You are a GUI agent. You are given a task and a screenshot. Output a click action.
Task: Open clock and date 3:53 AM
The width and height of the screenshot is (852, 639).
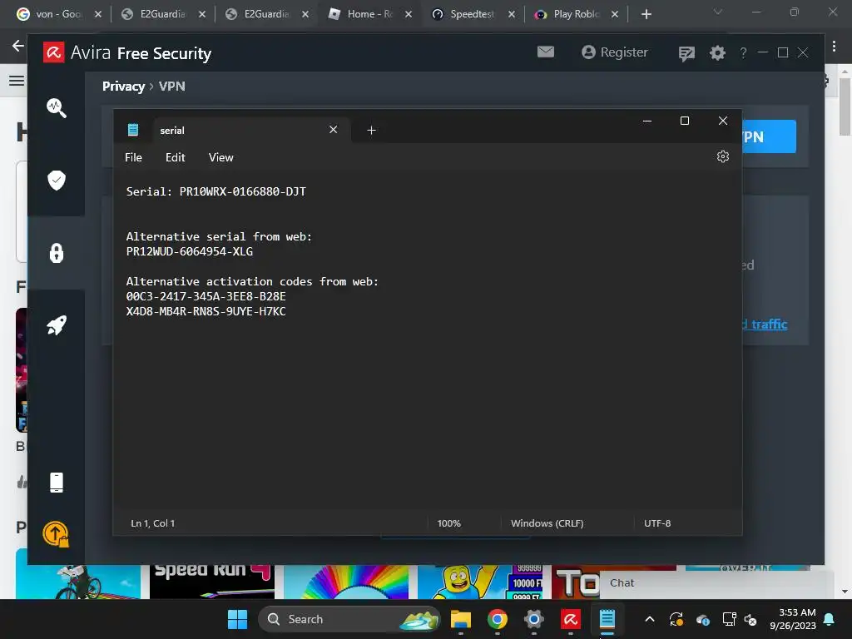pyautogui.click(x=793, y=619)
